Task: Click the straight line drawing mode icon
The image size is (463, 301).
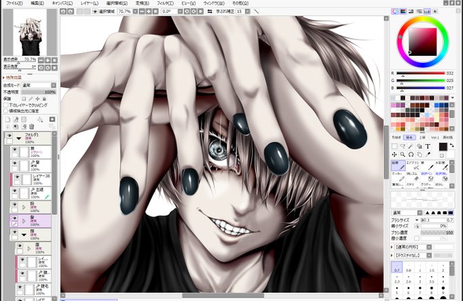Action: [256, 11]
